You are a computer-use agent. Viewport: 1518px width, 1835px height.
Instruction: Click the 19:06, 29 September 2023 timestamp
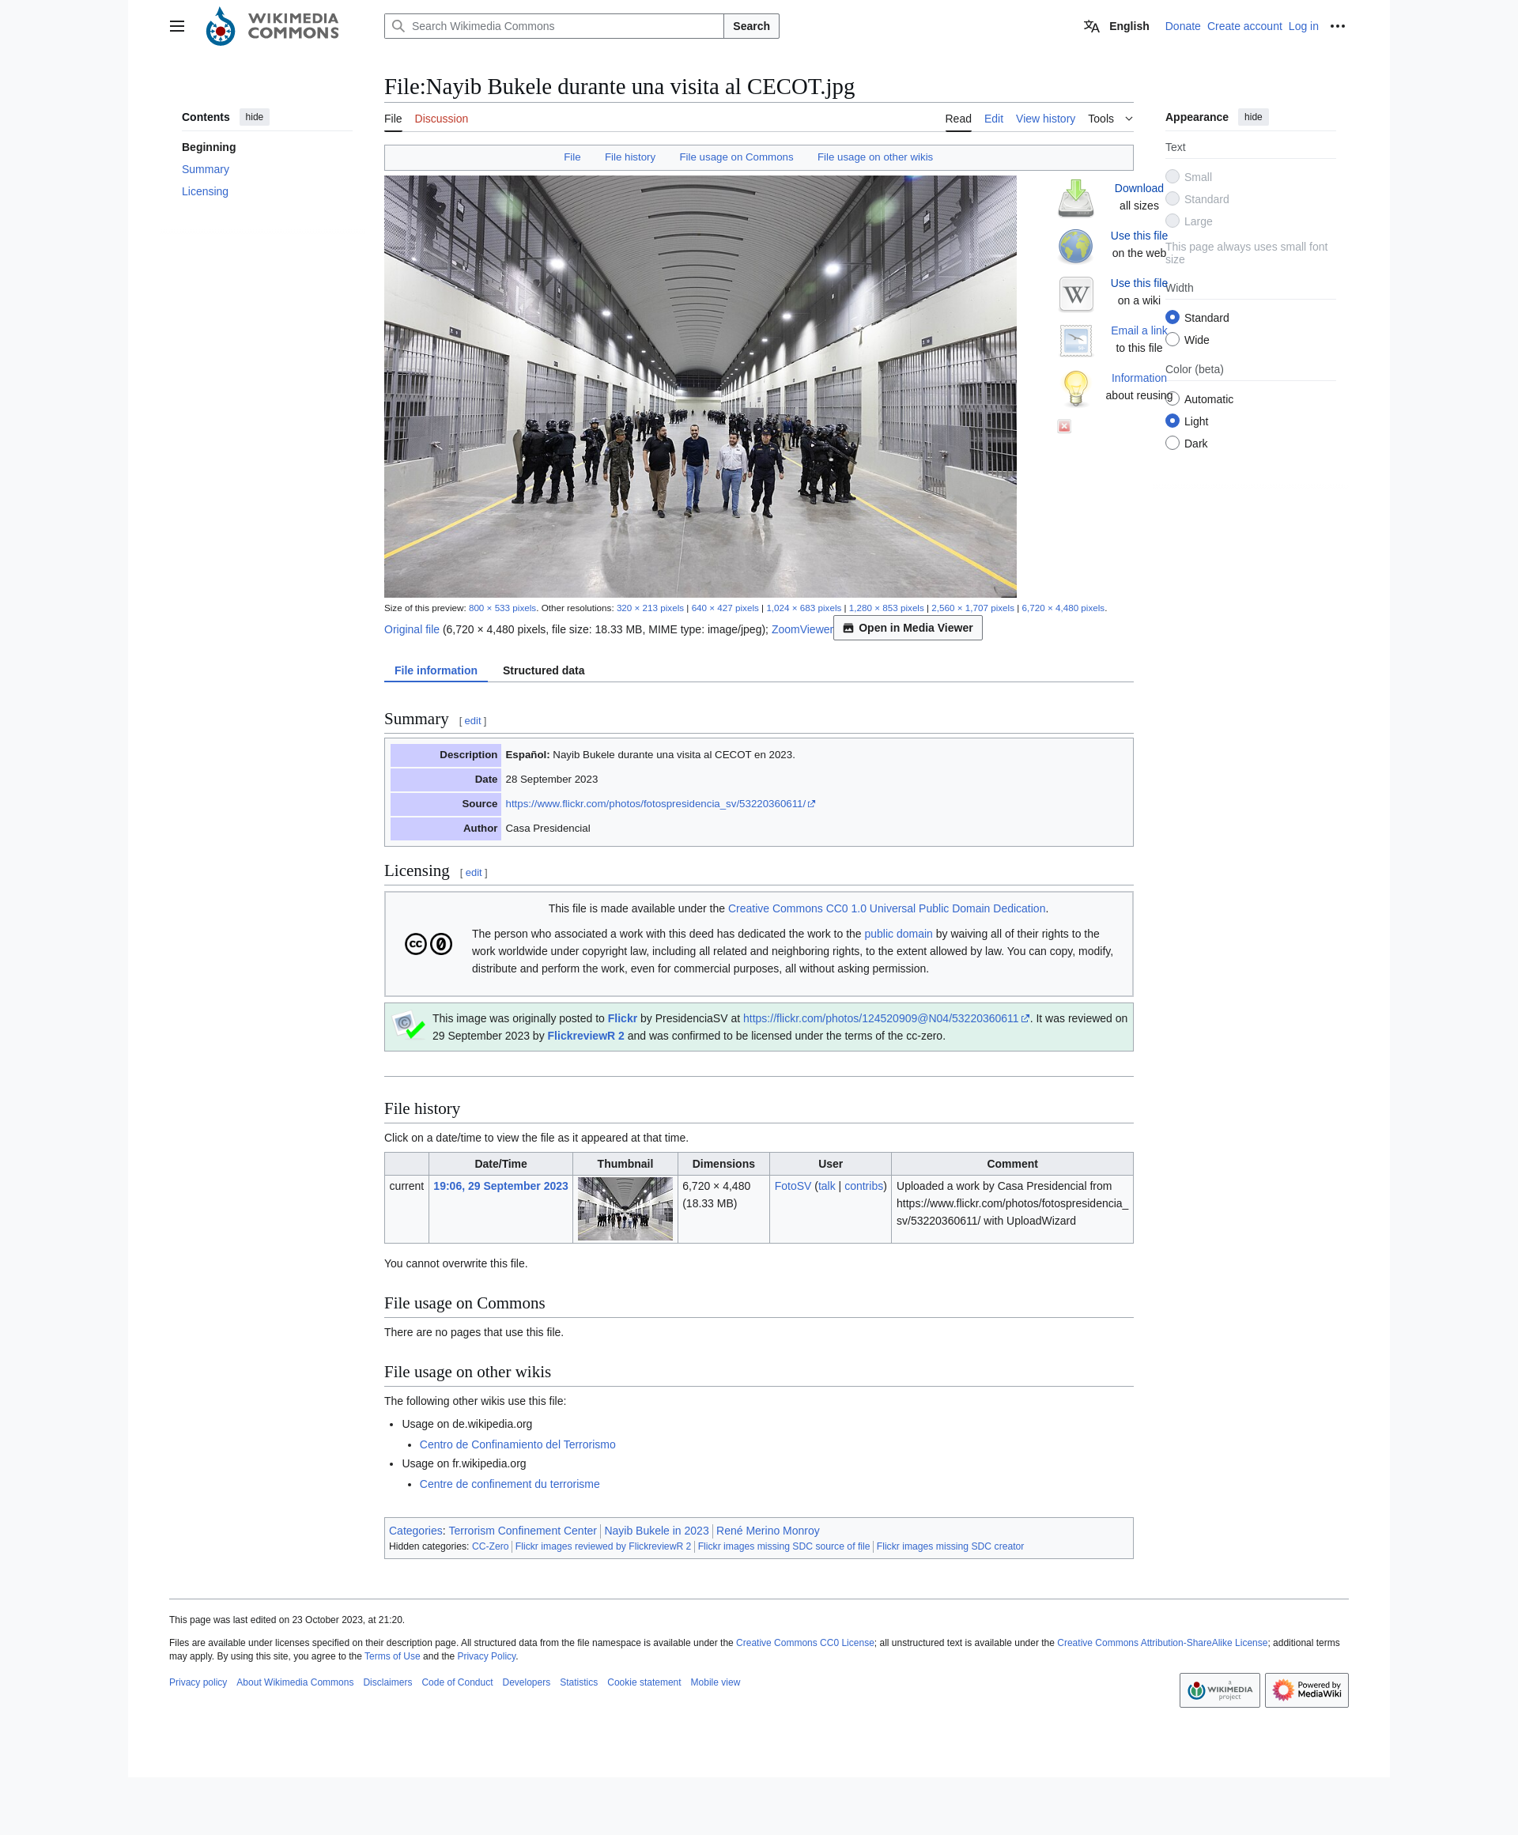tap(500, 1186)
